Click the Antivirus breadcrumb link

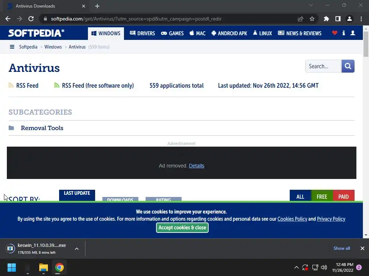[77, 47]
